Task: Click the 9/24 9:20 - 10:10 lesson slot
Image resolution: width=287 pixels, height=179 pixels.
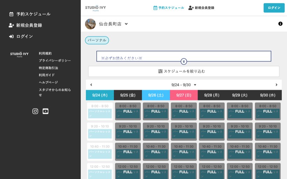Action: point(100,131)
